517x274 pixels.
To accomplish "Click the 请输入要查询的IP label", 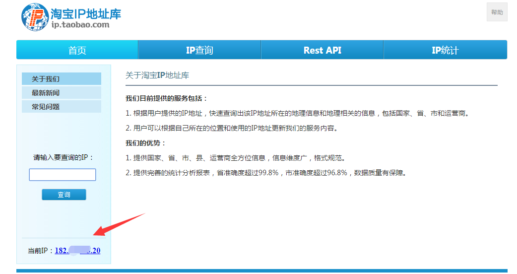I will [64, 157].
